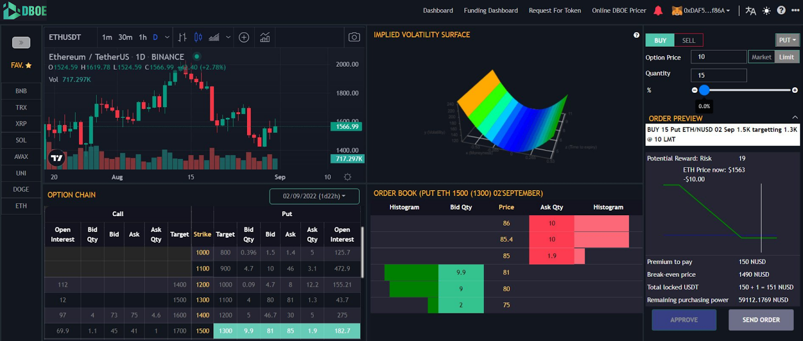The width and height of the screenshot is (803, 341).
Task: Take a chart snapshot with camera icon
Action: (354, 37)
